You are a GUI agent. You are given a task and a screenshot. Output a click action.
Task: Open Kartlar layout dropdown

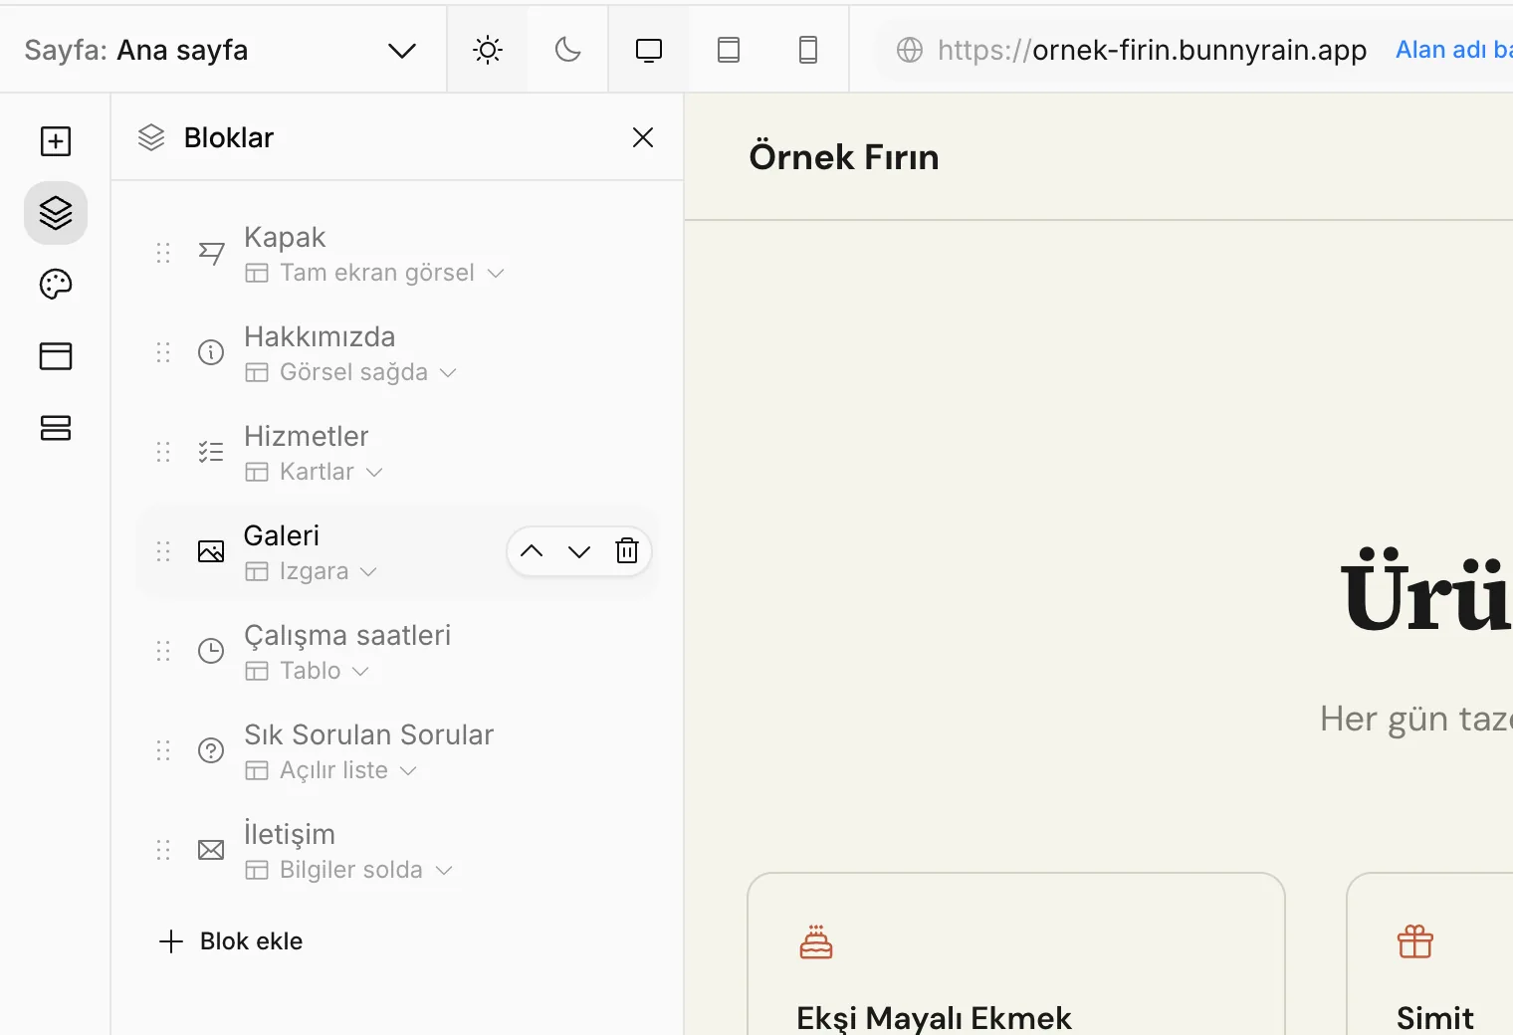(315, 472)
